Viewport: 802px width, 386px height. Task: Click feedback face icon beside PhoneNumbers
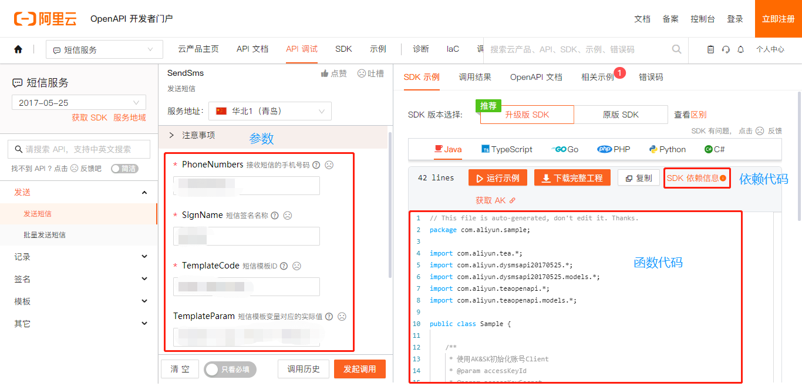pos(329,165)
